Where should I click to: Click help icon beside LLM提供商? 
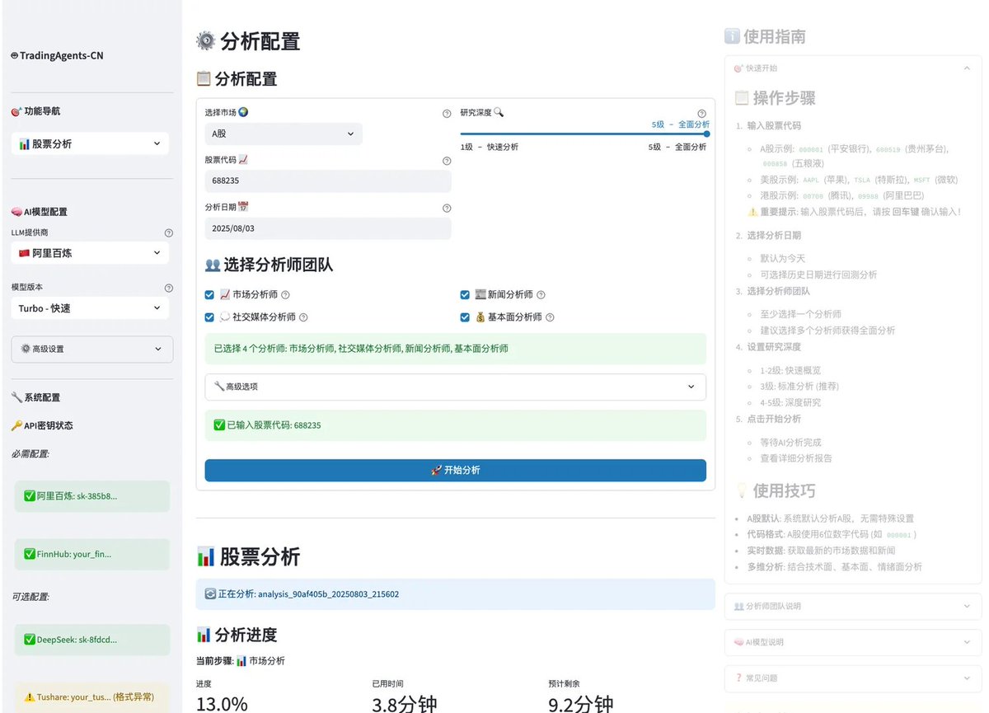tap(169, 233)
